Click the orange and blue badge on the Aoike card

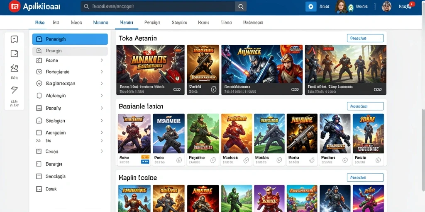tap(145, 159)
